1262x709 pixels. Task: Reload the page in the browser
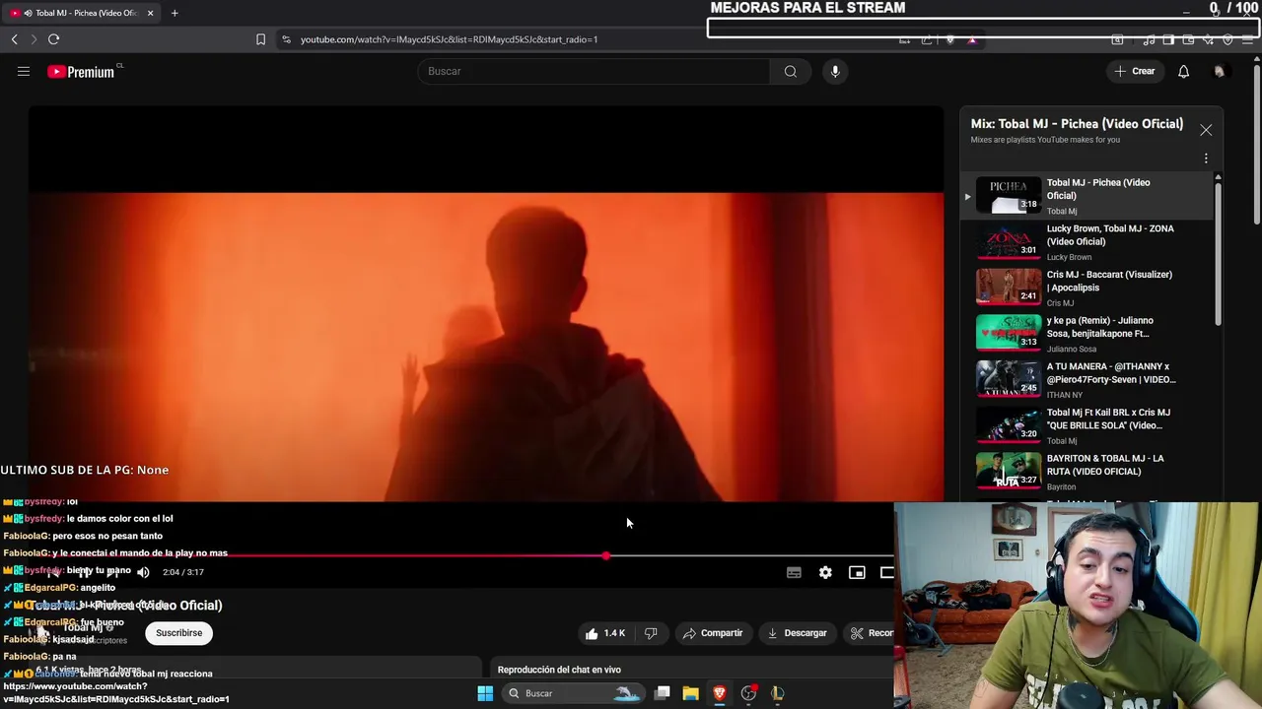coord(54,39)
